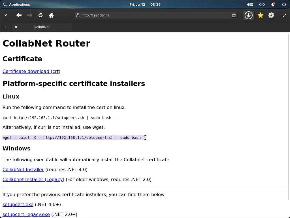Image resolution: width=290 pixels, height=218 pixels.
Task: Click the CollabNet Router heading
Action: click(x=46, y=43)
